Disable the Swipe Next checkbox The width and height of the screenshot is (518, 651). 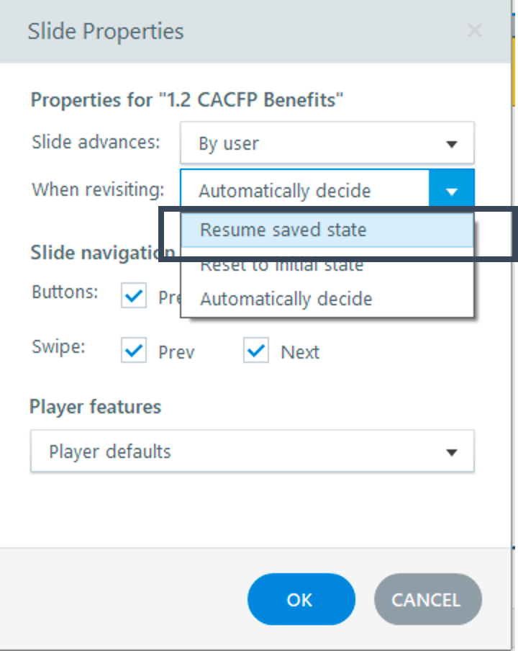coord(255,351)
